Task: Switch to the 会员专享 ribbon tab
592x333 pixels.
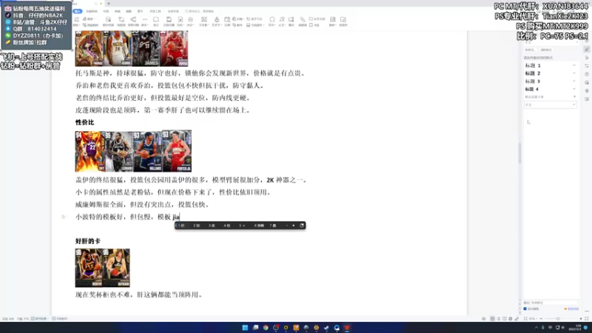Action: (173, 11)
